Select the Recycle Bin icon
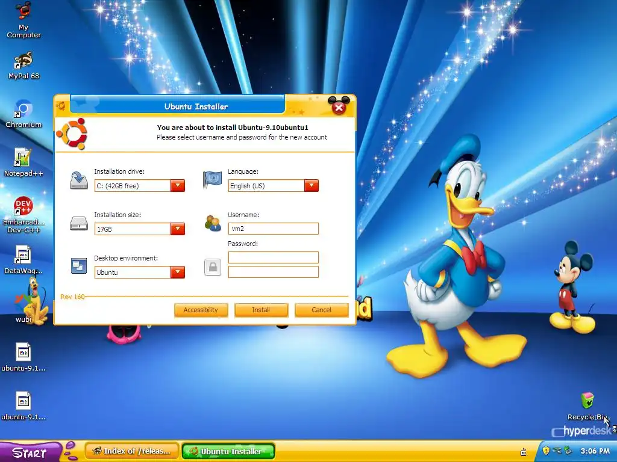The width and height of the screenshot is (617, 462). point(587,406)
